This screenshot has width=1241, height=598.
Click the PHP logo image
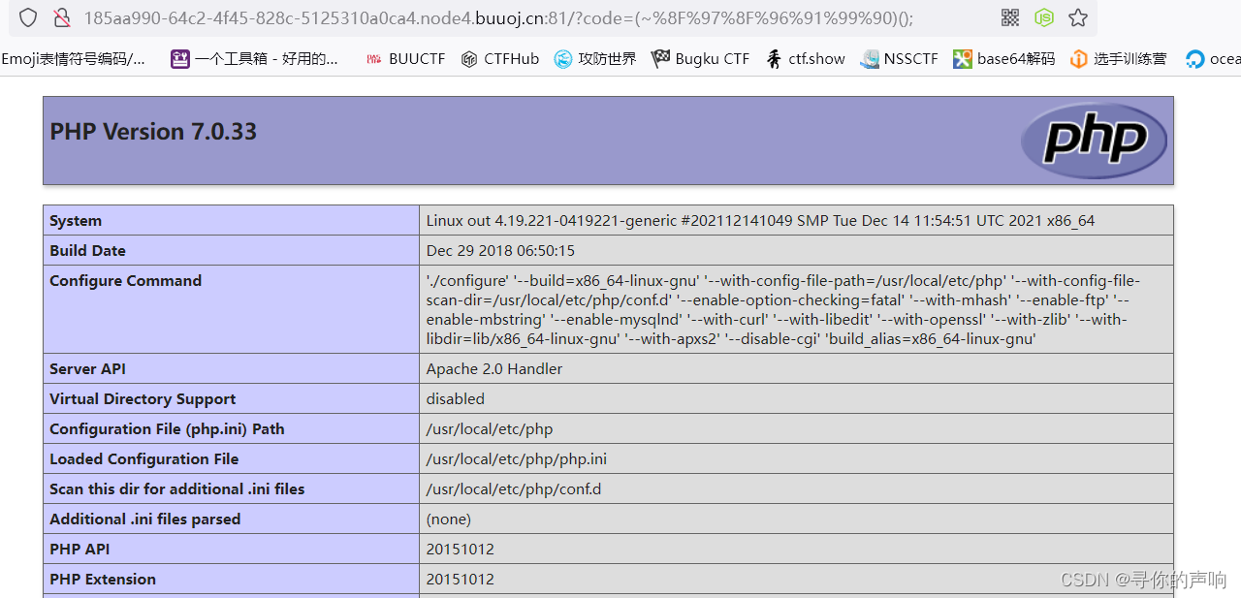(x=1095, y=141)
